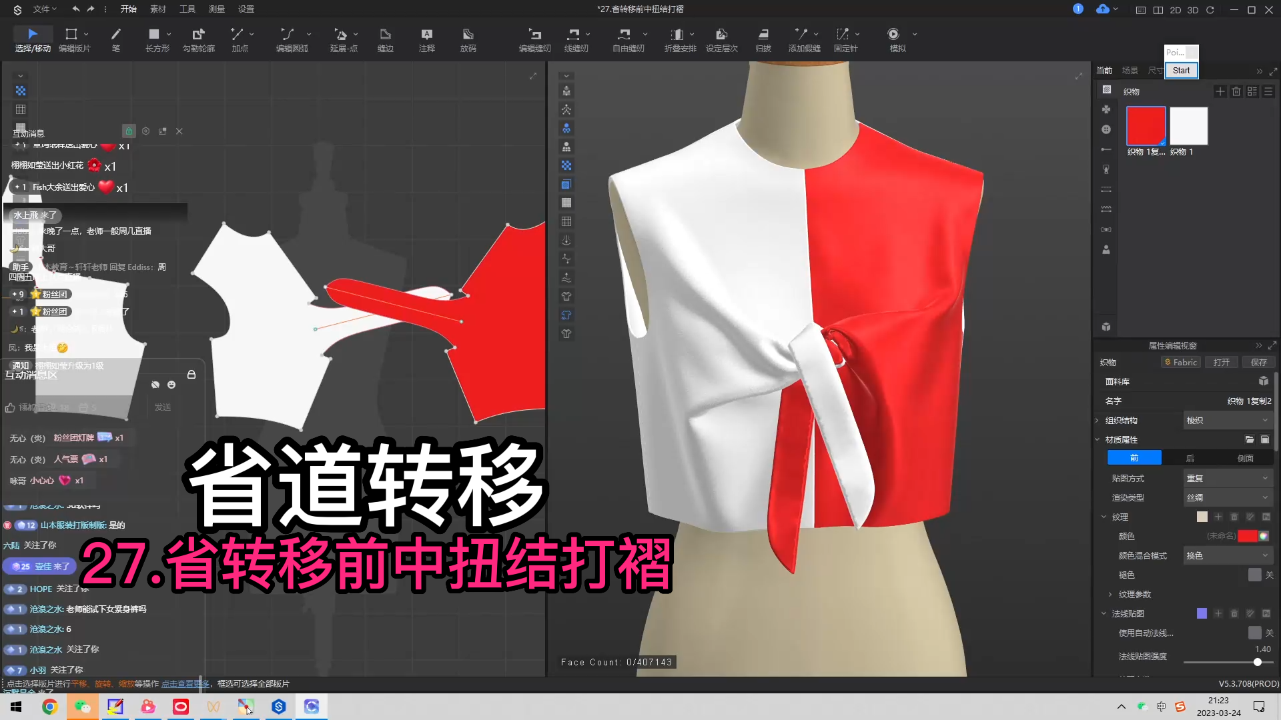The width and height of the screenshot is (1281, 720).
Task: Open dropdown arrow next to 长方形 tool
Action: [169, 34]
